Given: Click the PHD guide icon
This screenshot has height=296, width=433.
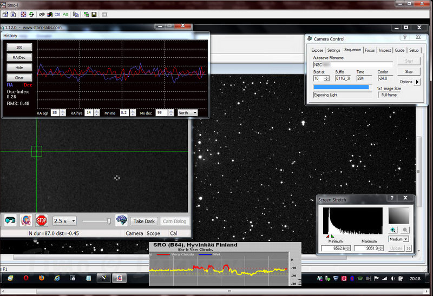Looking at the screenshot, I should click(25, 220).
